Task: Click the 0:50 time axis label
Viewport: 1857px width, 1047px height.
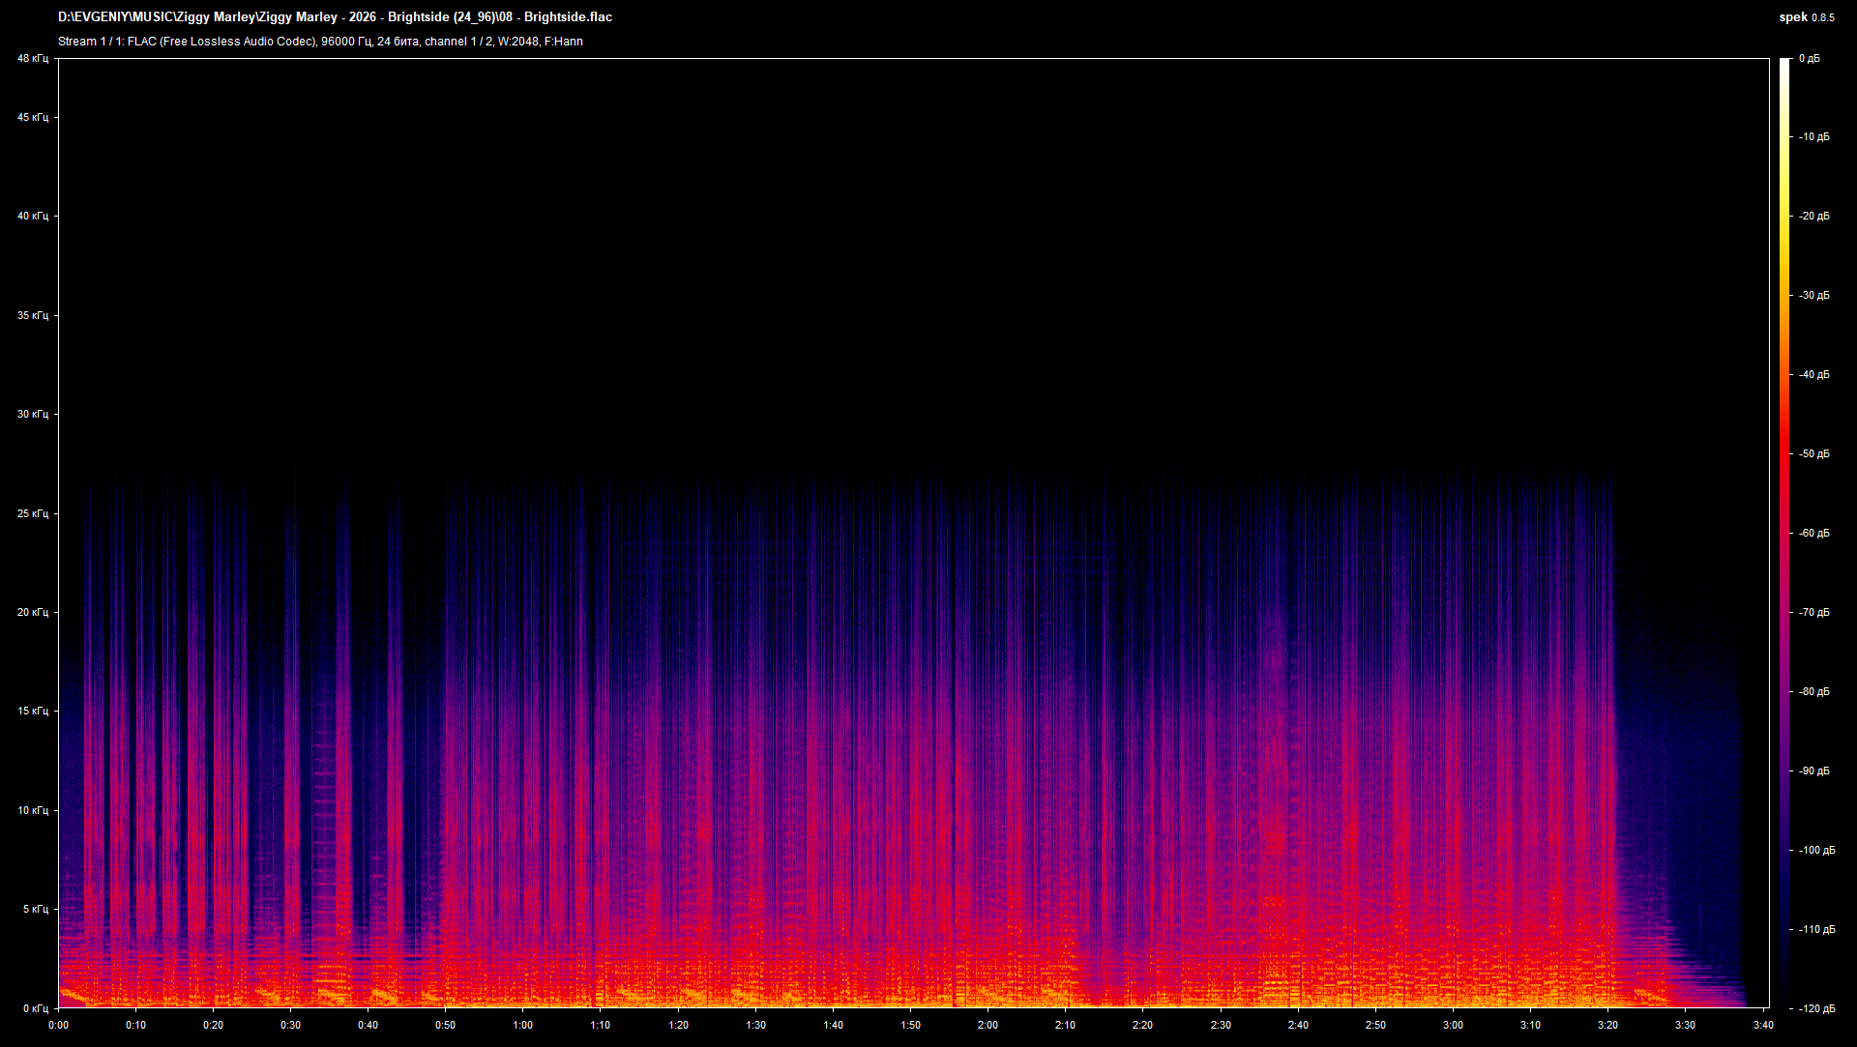Action: (445, 1026)
